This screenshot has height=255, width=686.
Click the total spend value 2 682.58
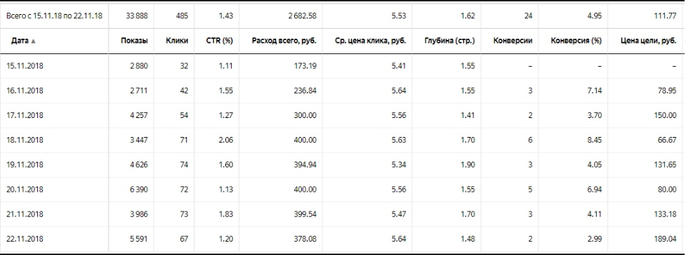301,15
